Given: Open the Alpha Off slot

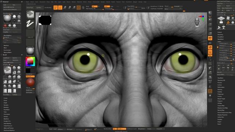Looking at the screenshot, I should [x=30, y=33].
